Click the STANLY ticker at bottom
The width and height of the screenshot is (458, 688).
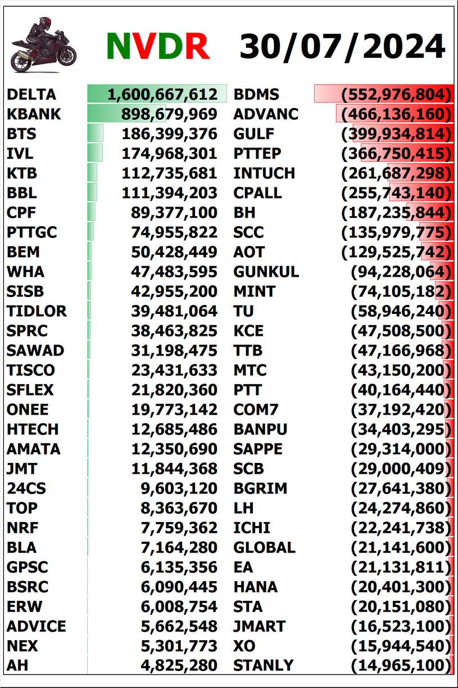[x=264, y=665]
